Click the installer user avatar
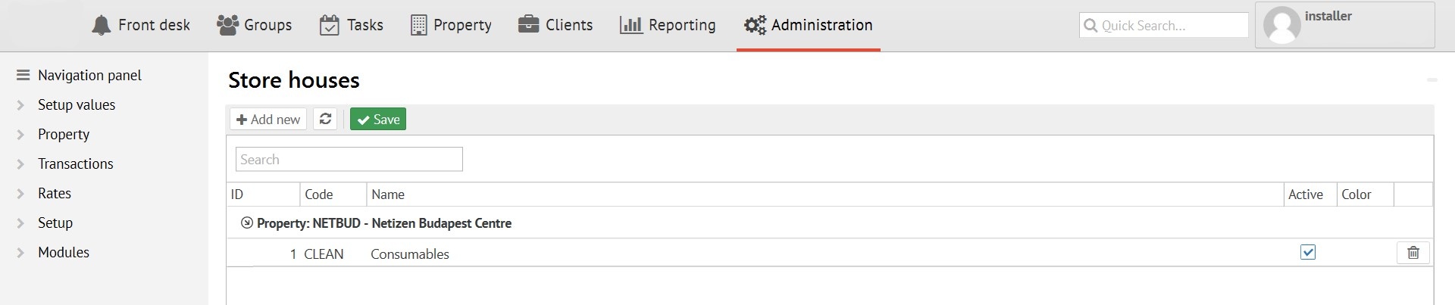 1282,25
